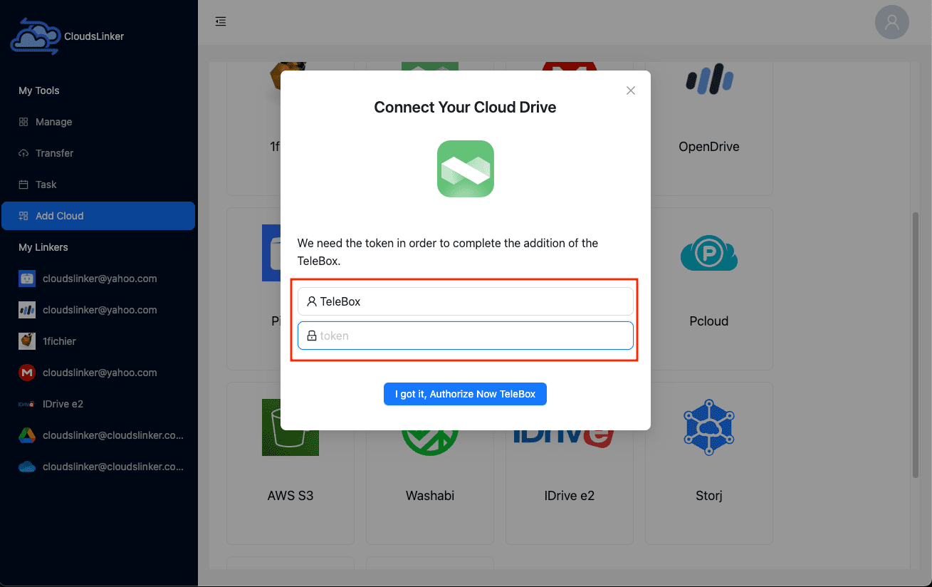Click the Task calendar icon
Viewport: 932px width, 587px height.
pos(23,185)
